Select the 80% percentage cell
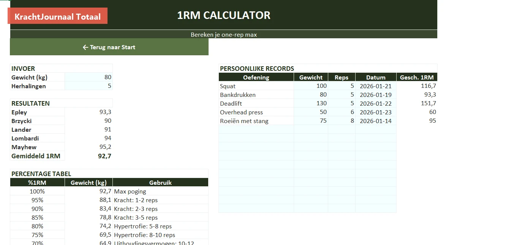514x245 pixels. [37, 226]
